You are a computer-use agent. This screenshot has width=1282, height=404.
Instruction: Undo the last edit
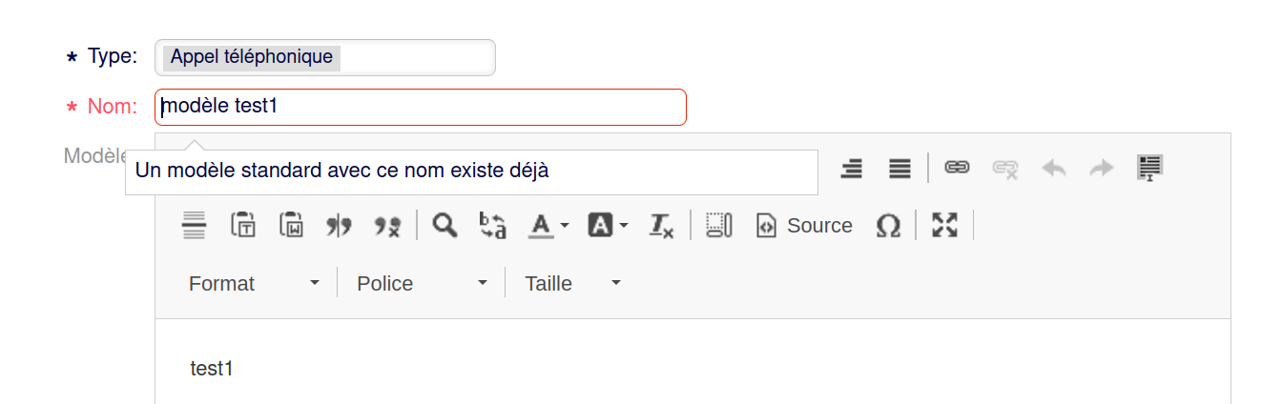point(1054,169)
